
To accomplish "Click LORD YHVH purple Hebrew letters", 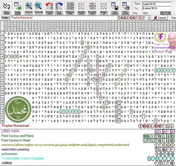I will pos(165,132).
